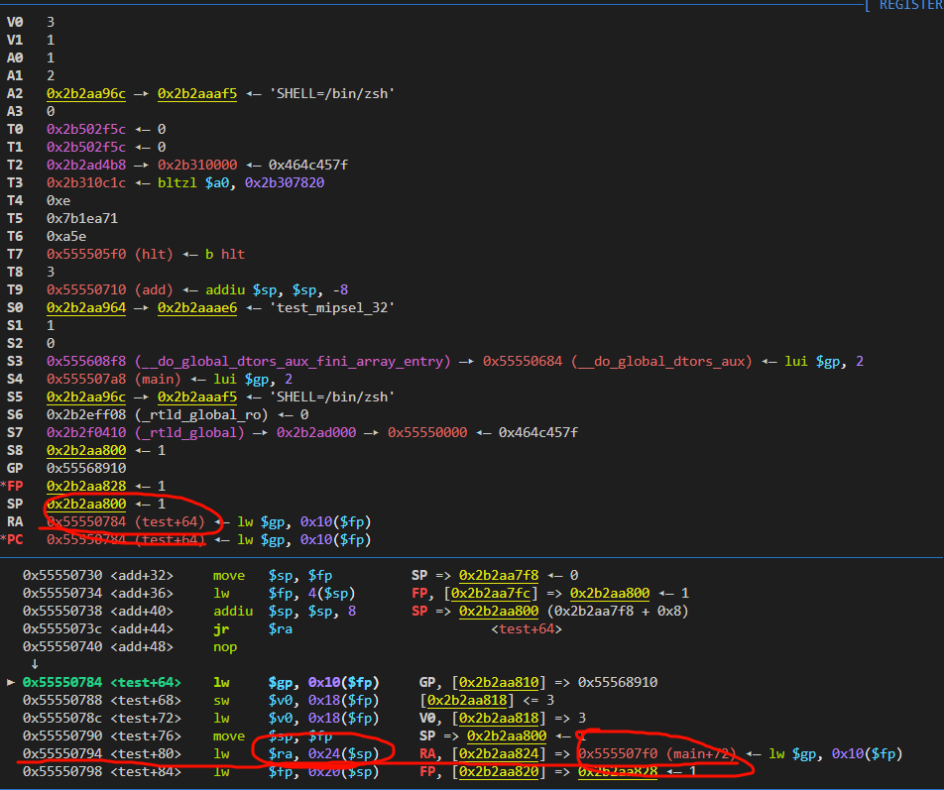Click current address 0x55550784 <test+64>
Viewport: 944px width, 790px height.
pos(101,682)
